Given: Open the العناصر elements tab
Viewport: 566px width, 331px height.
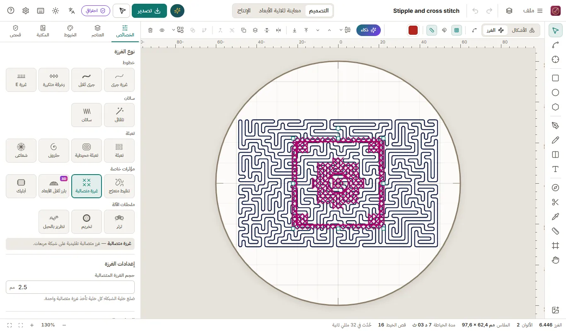Looking at the screenshot, I should point(97,31).
